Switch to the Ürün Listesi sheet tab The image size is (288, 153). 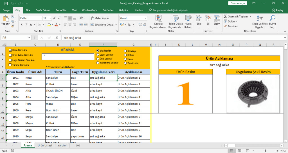[x=45, y=145]
